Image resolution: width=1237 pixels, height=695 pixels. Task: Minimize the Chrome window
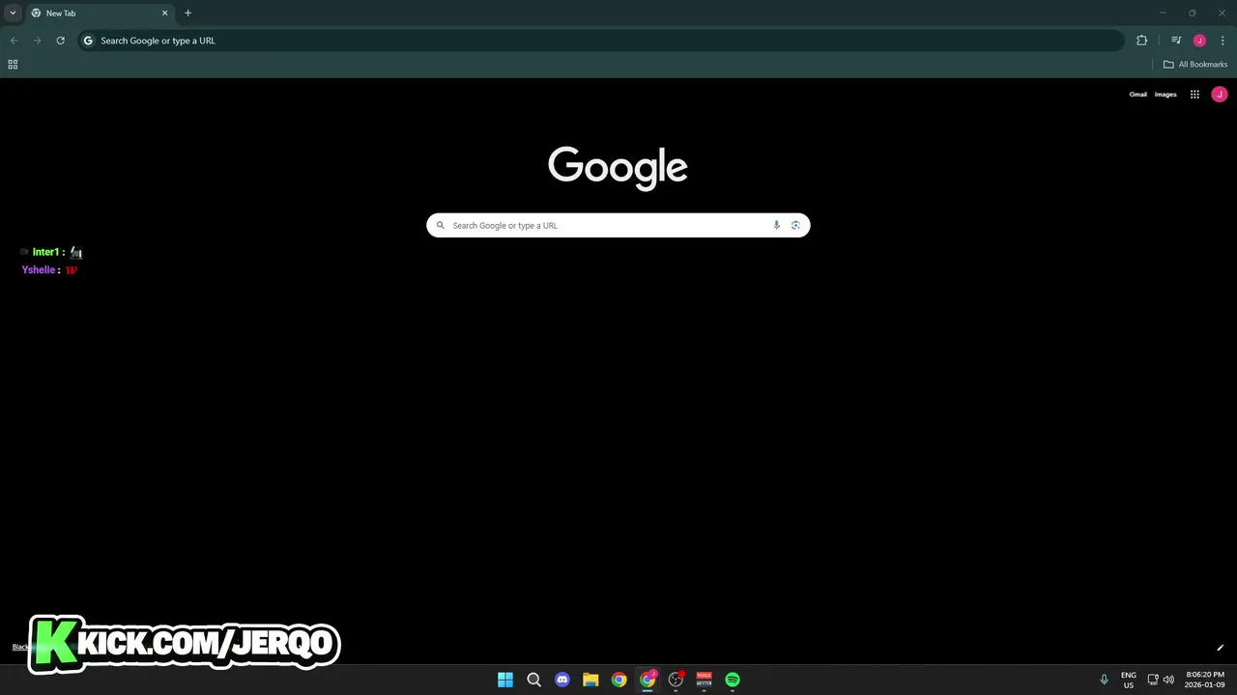pos(1163,13)
